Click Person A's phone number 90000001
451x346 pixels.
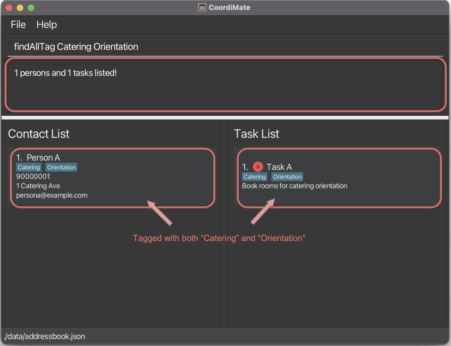tap(33, 176)
